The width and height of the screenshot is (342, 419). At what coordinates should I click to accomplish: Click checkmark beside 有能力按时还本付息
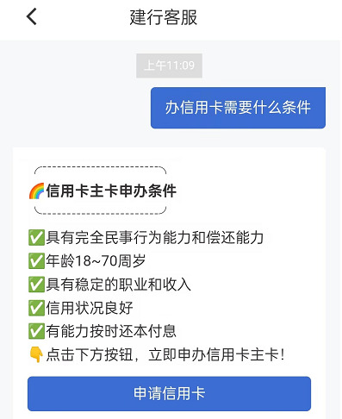tap(36, 331)
